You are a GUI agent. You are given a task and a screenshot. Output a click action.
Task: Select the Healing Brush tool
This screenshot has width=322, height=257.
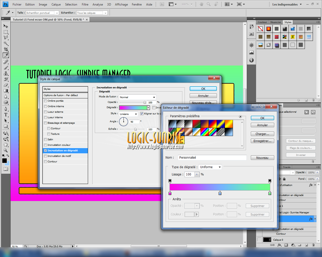click(x=6, y=62)
